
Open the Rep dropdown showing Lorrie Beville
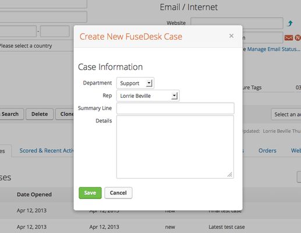[x=148, y=96]
